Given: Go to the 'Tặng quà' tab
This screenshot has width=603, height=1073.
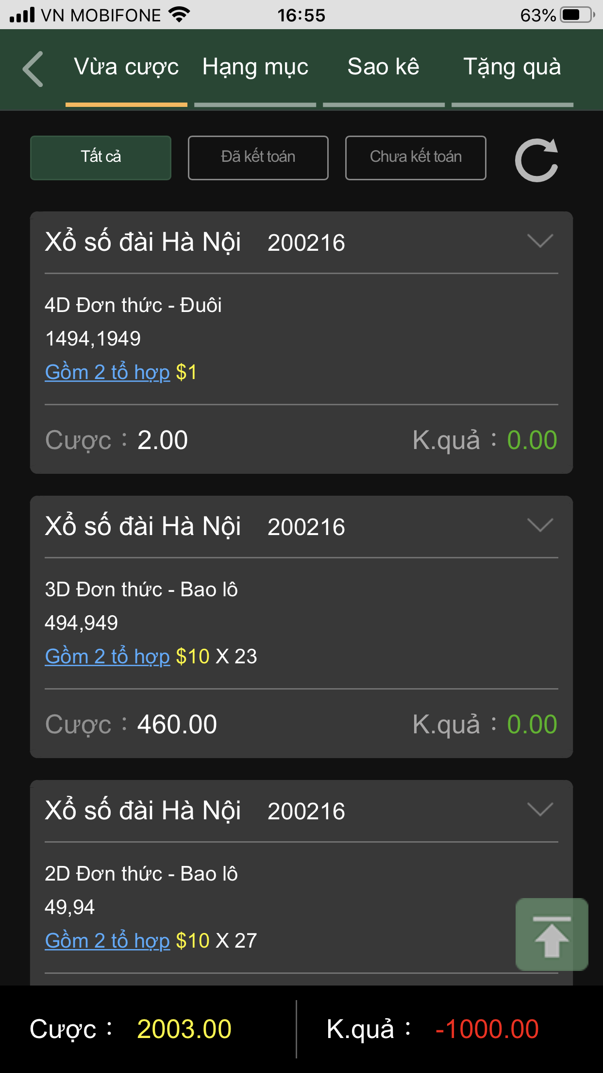Looking at the screenshot, I should [512, 67].
